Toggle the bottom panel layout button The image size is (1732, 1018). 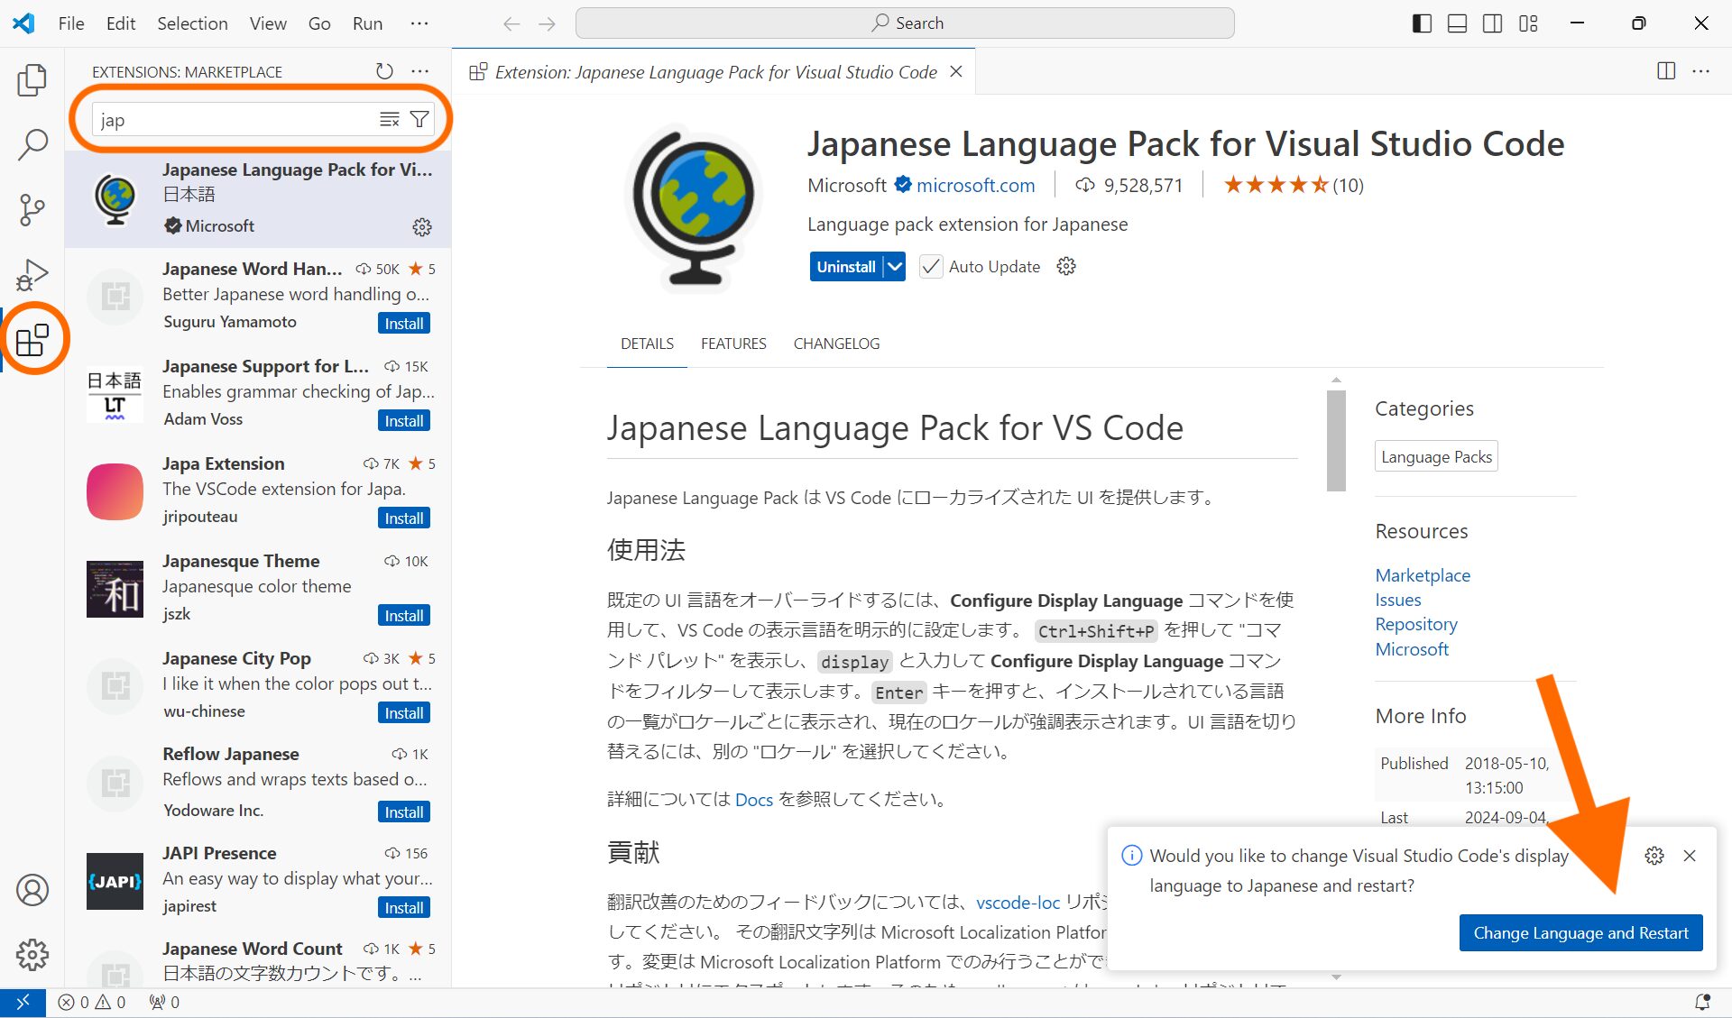[x=1457, y=23]
